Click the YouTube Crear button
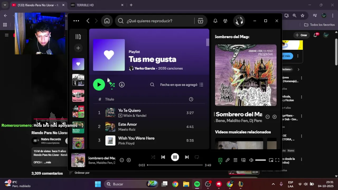The height and width of the screenshot is (190, 338). coord(301,35)
